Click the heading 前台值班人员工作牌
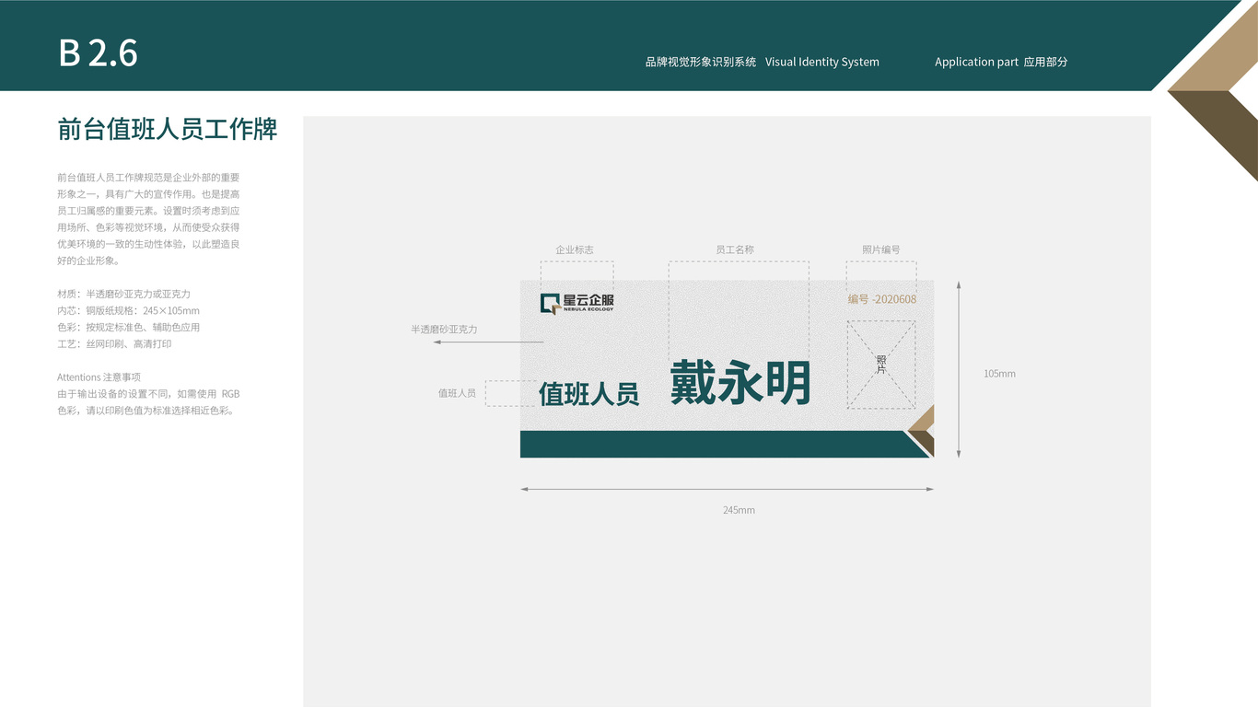Screen dimensions: 1258x707 168,129
